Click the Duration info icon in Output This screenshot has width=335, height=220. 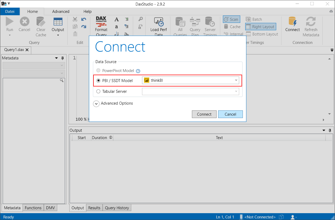tap(111, 137)
